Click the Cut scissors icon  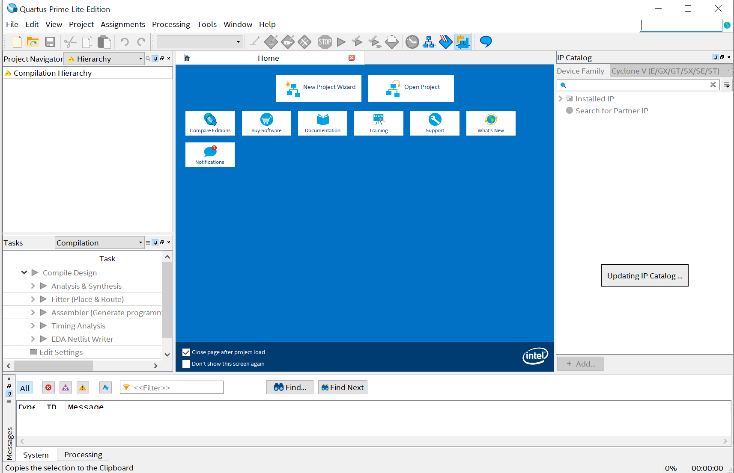coord(70,42)
